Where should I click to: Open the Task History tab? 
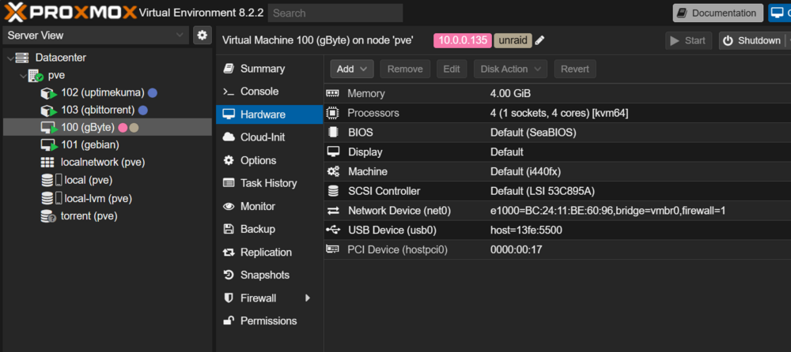[x=270, y=183]
